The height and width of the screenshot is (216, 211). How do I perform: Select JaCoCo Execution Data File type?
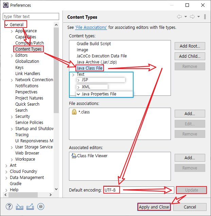click(102, 56)
